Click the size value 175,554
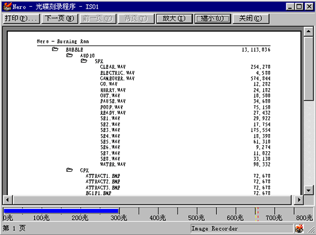This screenshot has width=316, height=235. point(261,130)
